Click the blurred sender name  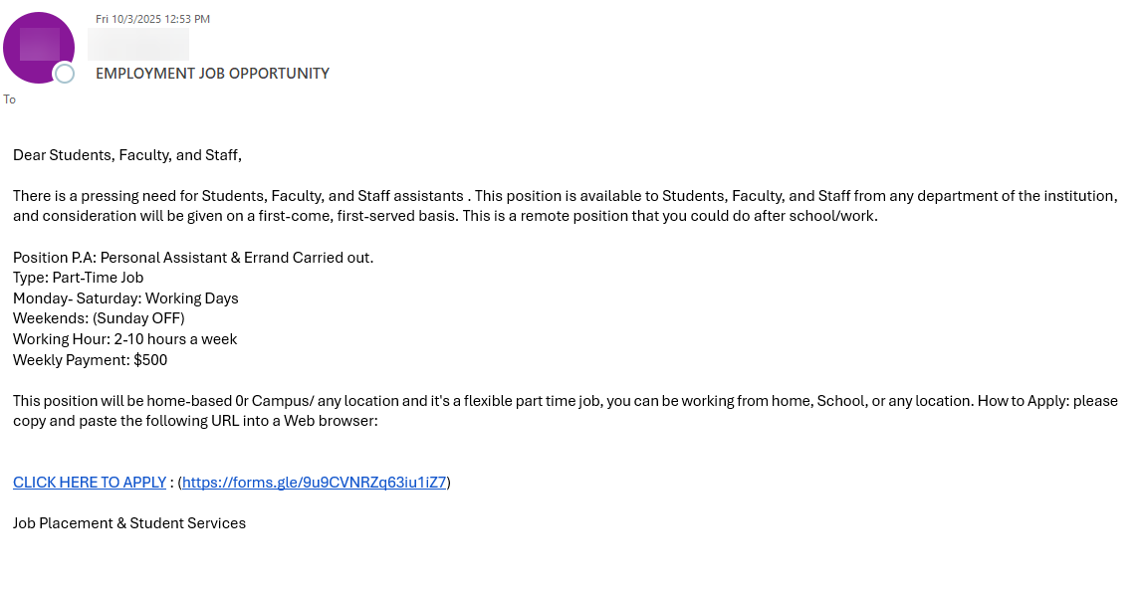click(x=138, y=45)
